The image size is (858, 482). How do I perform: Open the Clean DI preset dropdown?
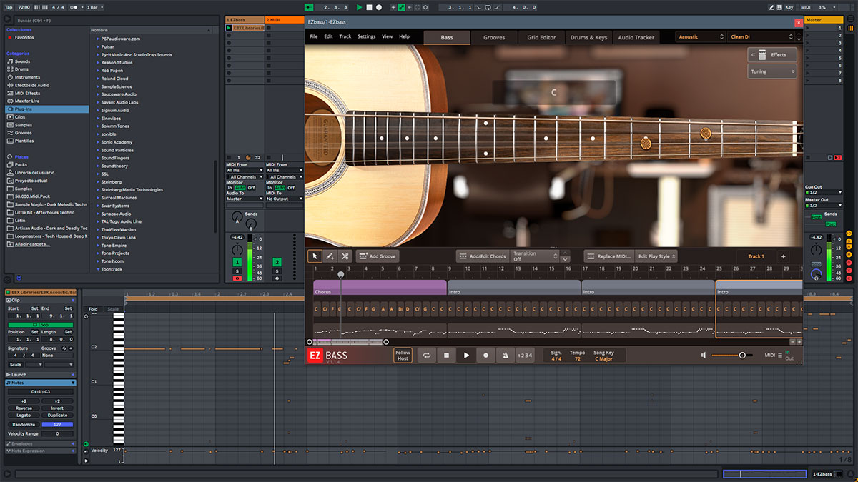761,37
